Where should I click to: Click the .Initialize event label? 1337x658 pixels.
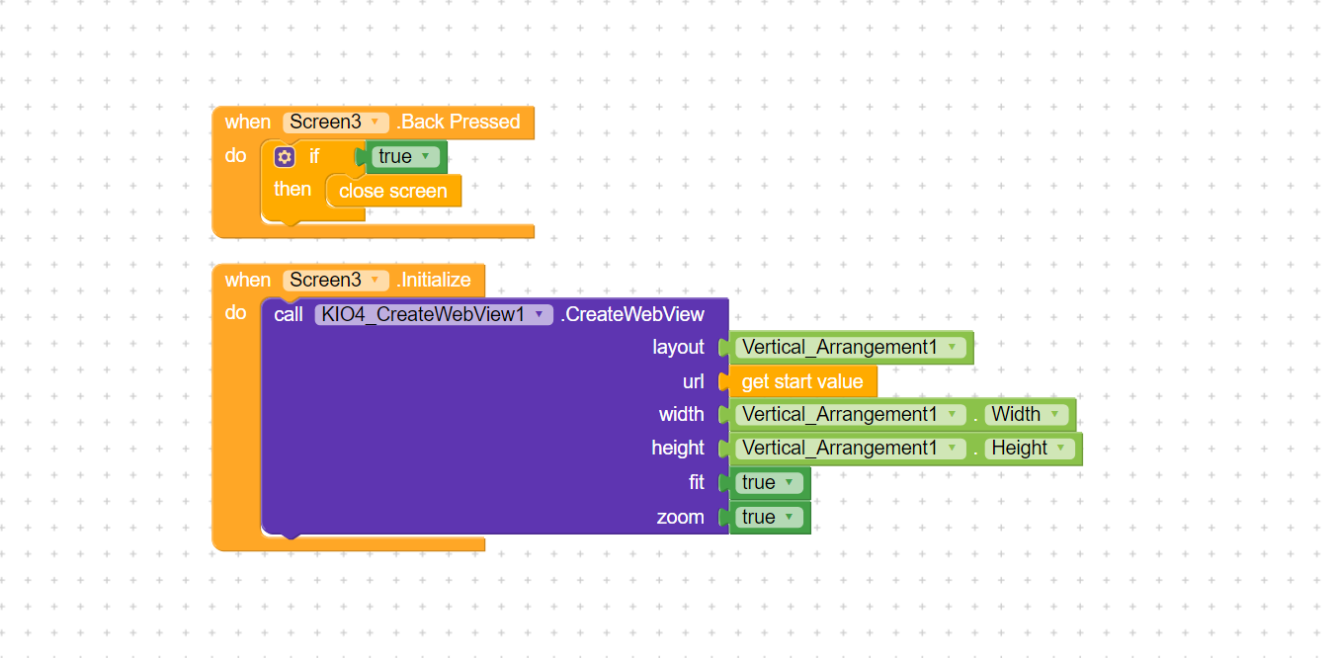click(x=434, y=281)
